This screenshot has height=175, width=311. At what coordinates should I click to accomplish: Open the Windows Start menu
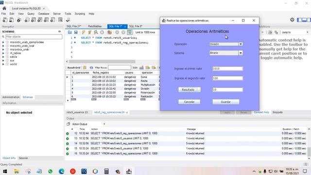(x=5, y=171)
